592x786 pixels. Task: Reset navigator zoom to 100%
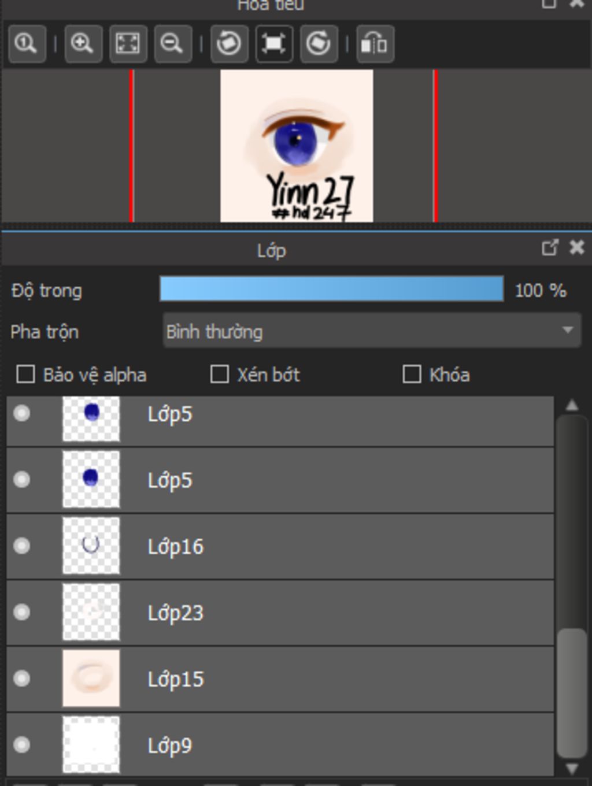27,44
